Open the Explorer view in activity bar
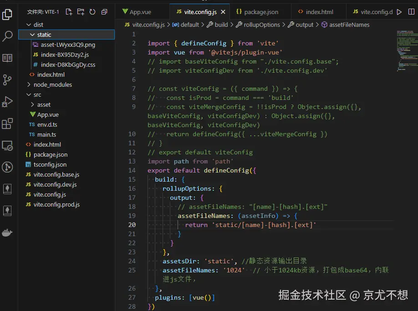 click(x=7, y=15)
